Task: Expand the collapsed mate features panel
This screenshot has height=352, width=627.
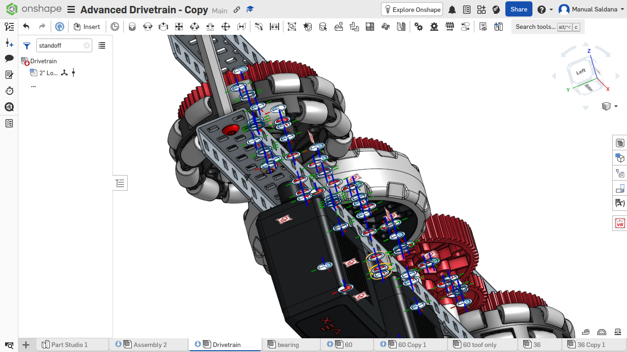Action: 120,183
